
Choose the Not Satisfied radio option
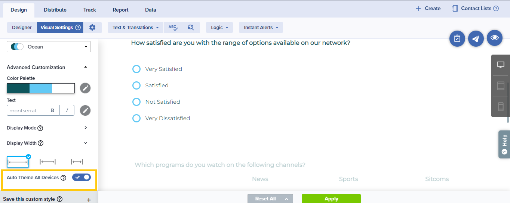tap(136, 102)
